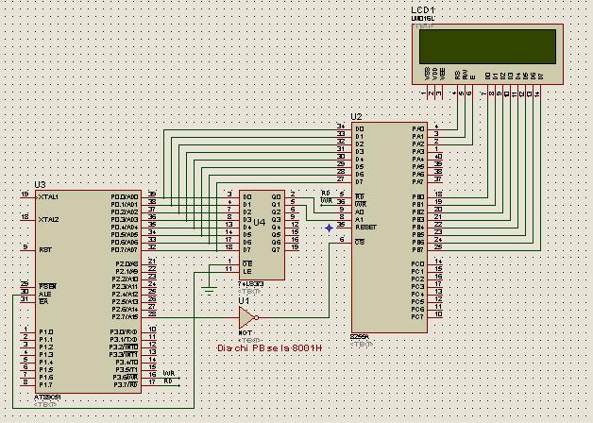
Task: Click the OE pin label on U4
Action: click(x=247, y=263)
